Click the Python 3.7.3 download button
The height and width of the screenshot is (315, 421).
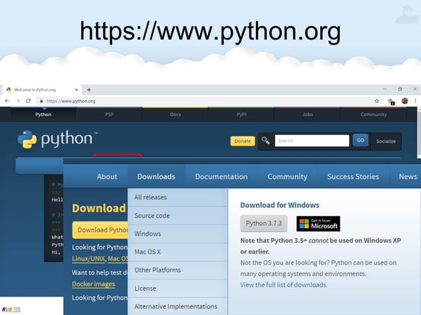tap(264, 223)
